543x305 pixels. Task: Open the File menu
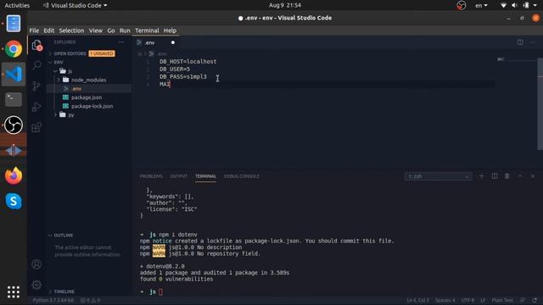click(34, 30)
